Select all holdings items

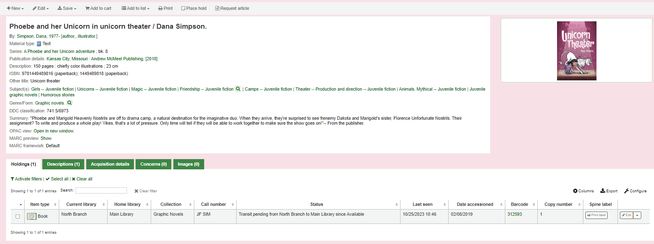57,179
